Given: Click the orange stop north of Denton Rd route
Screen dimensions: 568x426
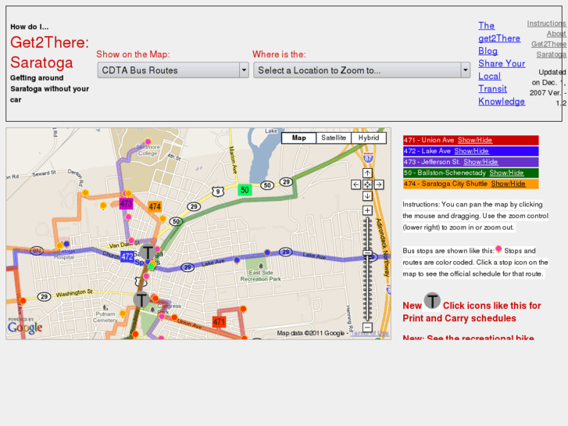Looking at the screenshot, I should coord(85,192).
